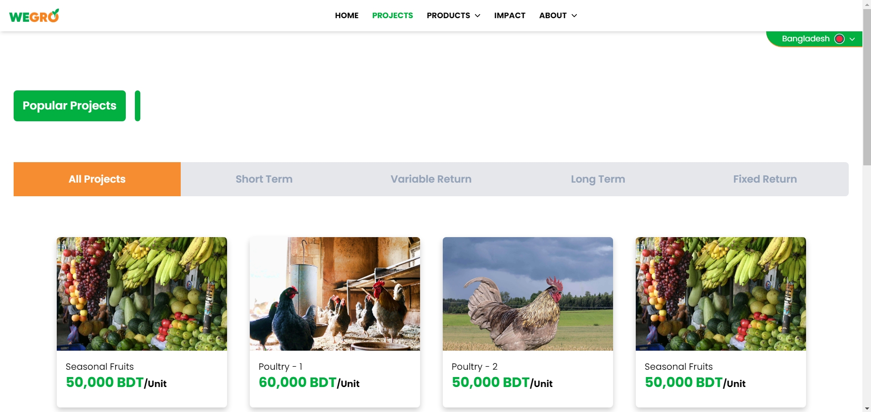Image resolution: width=871 pixels, height=412 pixels.
Task: Select the All Projects tab
Action: click(97, 179)
